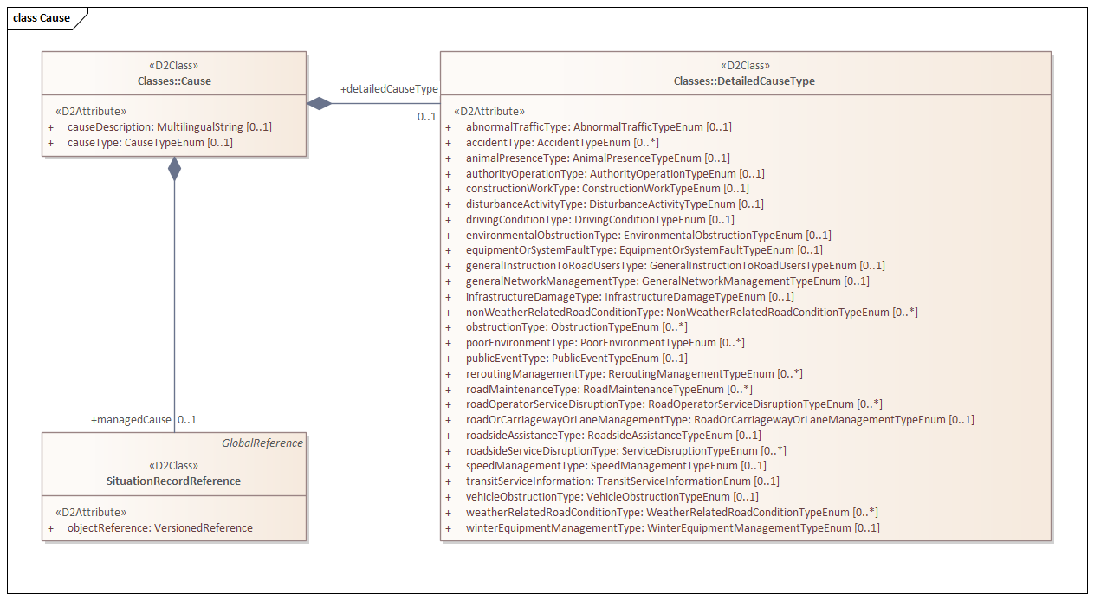The image size is (1094, 601).
Task: Select the Classes::Cause class title
Action: click(174, 81)
